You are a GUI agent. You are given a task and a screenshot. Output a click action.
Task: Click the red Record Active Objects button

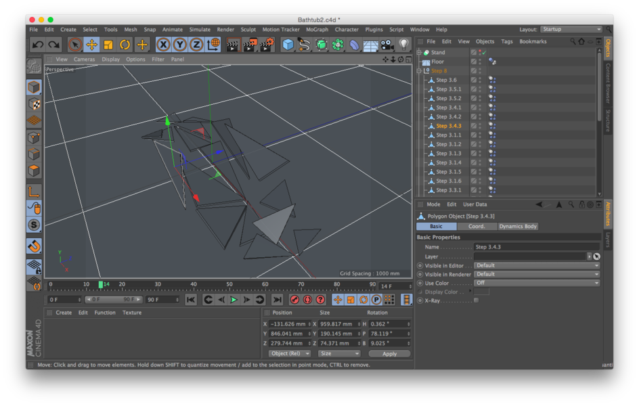pos(294,300)
